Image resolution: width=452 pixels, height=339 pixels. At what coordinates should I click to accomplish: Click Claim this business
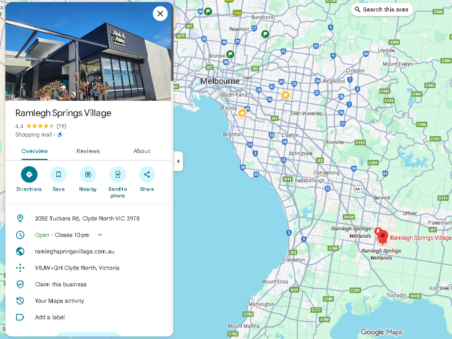[61, 284]
